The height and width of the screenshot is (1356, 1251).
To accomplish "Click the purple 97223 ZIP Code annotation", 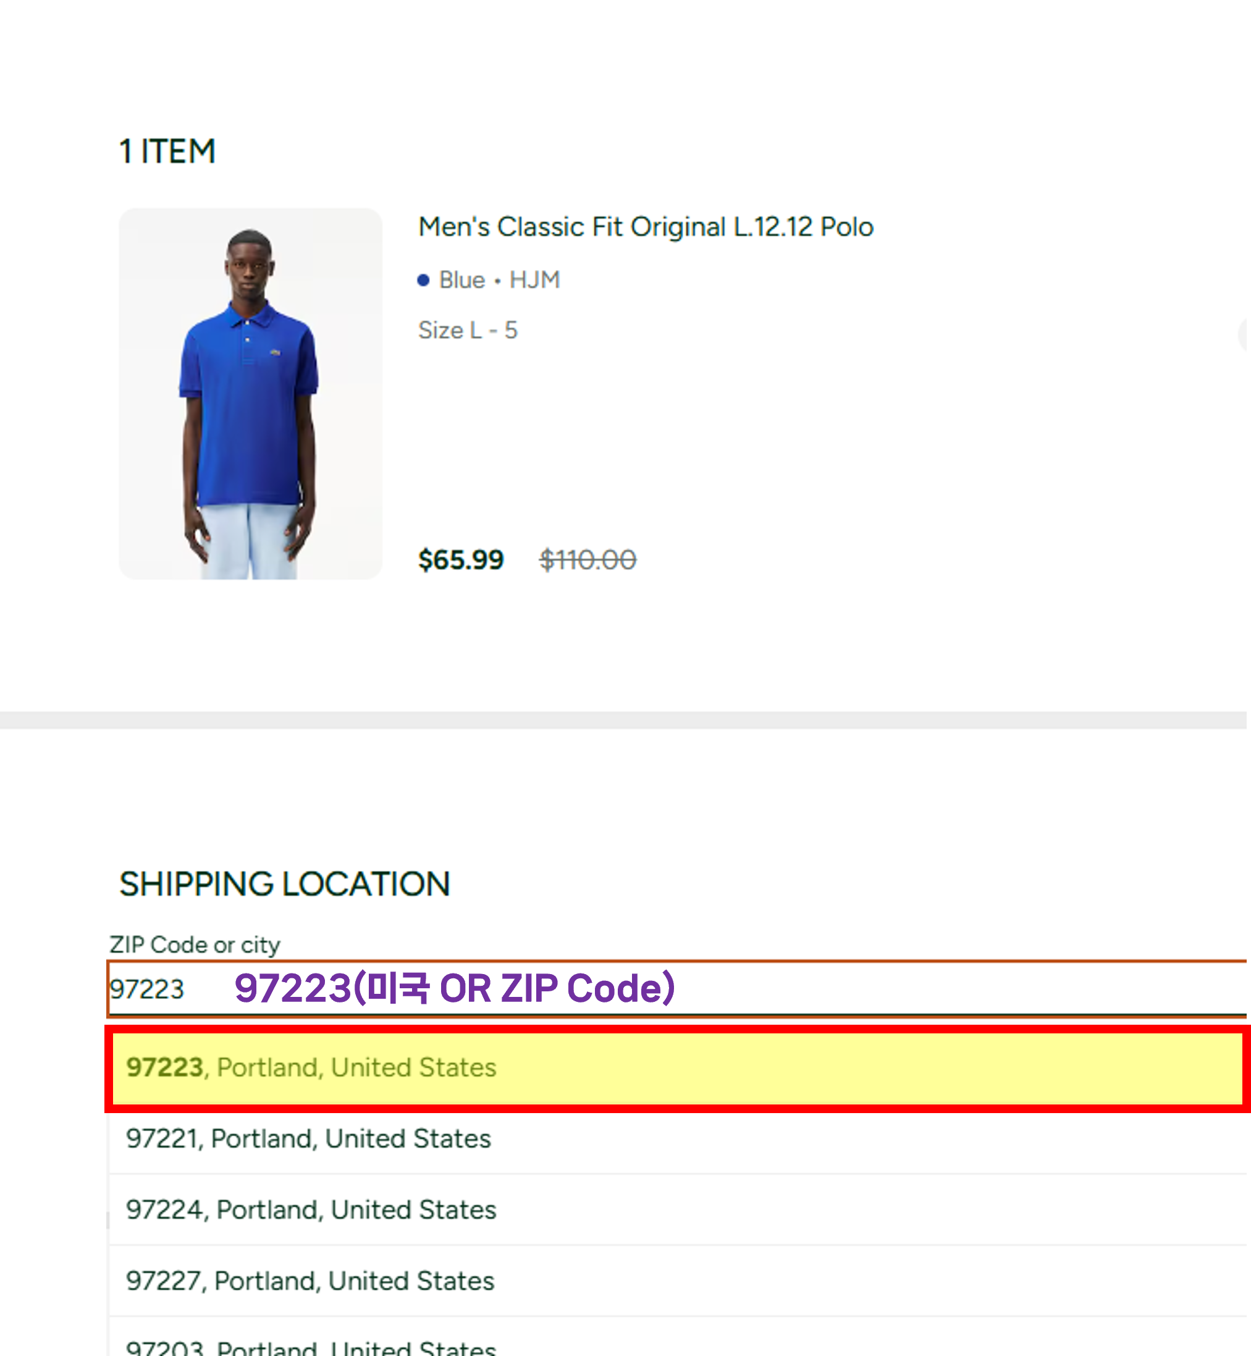I will [454, 988].
